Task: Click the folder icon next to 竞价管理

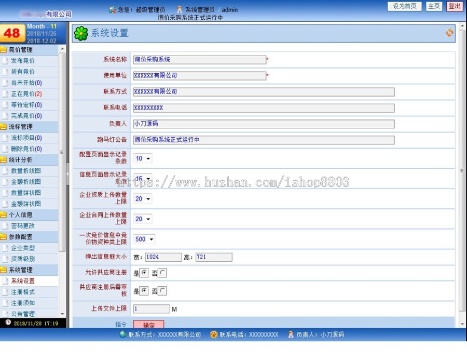Action: pos(4,49)
